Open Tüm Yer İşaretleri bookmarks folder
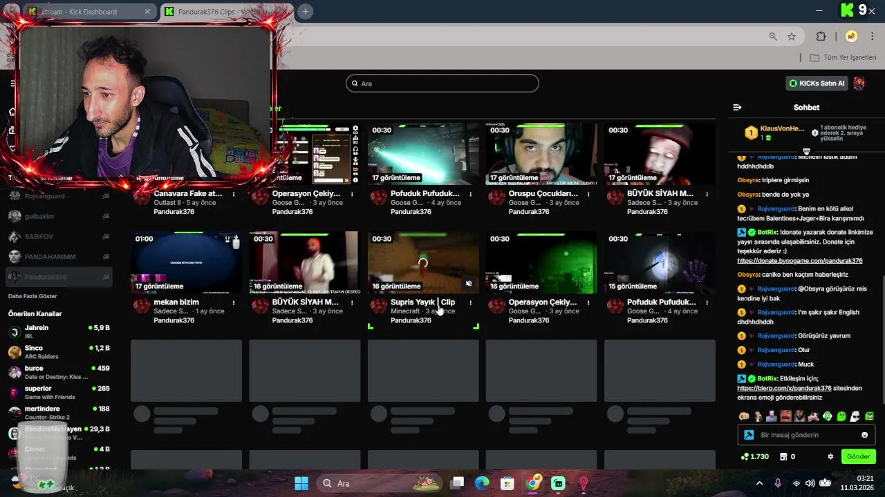 (x=843, y=57)
